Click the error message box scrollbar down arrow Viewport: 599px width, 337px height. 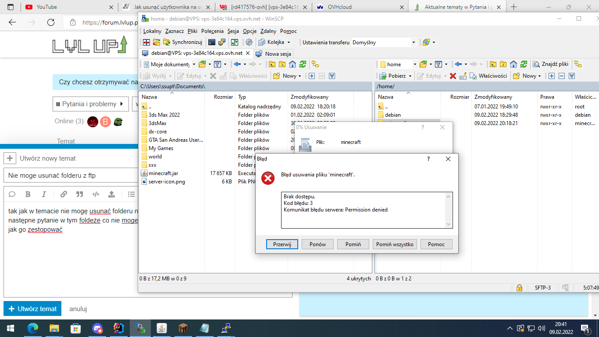tap(448, 224)
